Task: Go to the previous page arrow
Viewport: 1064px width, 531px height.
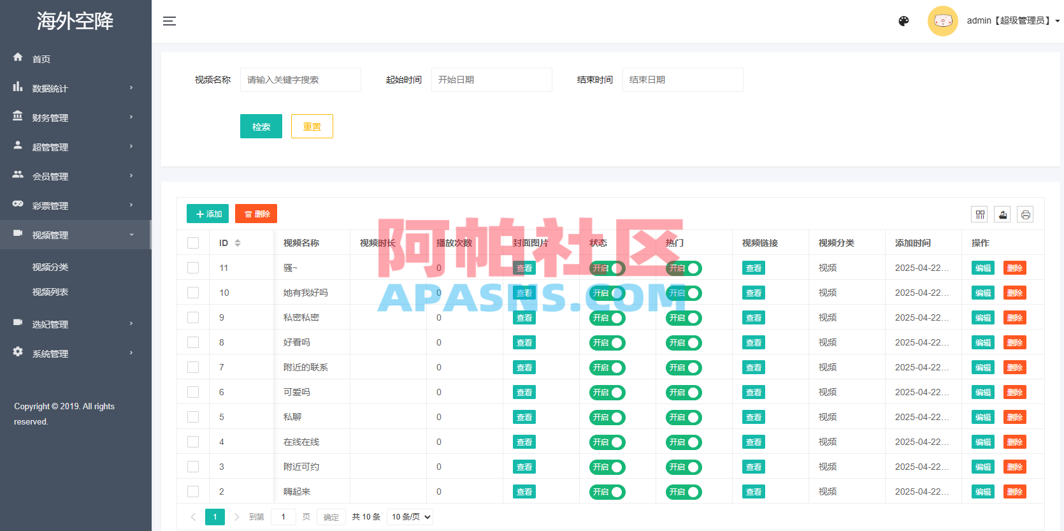Action: 193,517
